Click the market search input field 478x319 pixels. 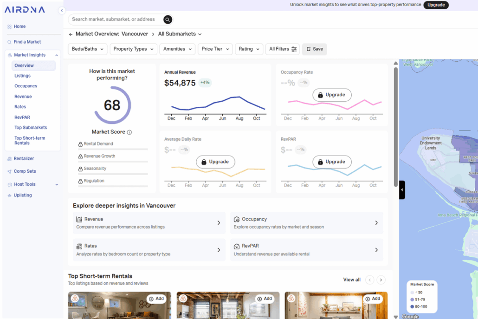pyautogui.click(x=116, y=20)
